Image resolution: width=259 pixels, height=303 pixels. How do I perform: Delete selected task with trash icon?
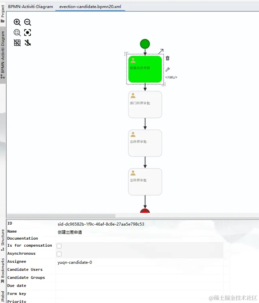(167, 58)
